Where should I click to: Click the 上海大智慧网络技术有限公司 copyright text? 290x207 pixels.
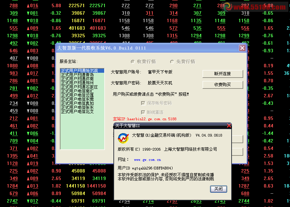tap(191, 149)
